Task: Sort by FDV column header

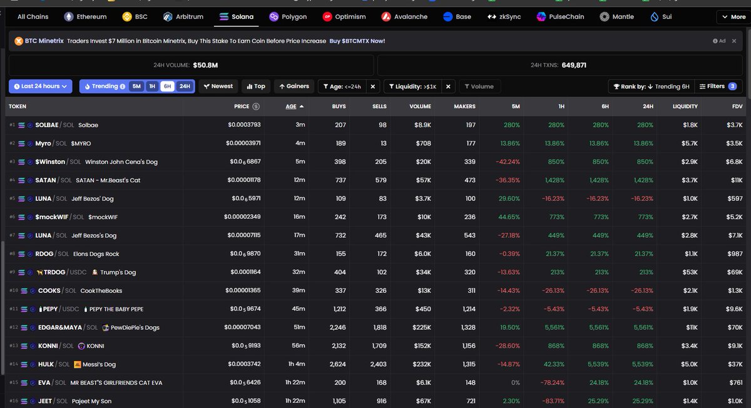Action: point(737,106)
